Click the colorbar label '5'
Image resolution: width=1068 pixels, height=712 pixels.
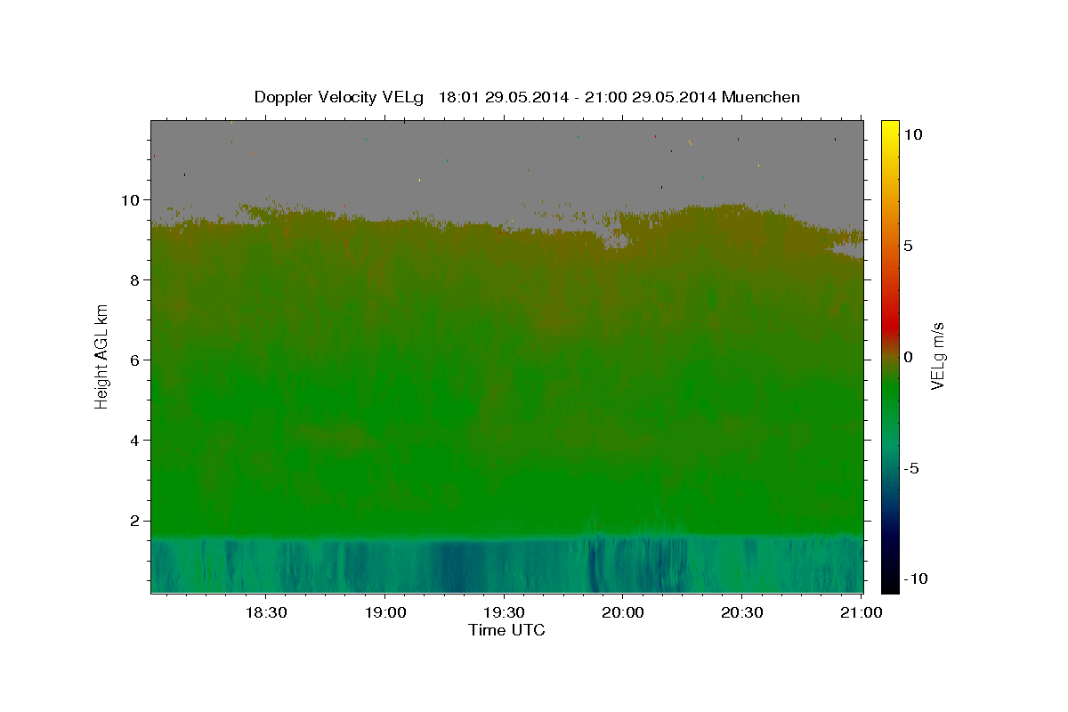[910, 246]
